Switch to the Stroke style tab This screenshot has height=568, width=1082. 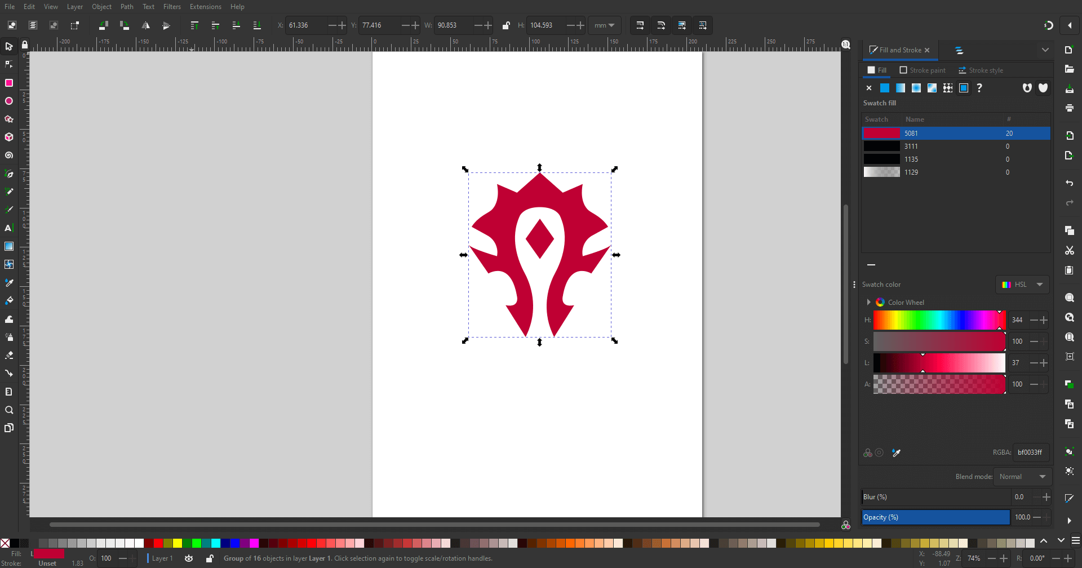pos(981,70)
